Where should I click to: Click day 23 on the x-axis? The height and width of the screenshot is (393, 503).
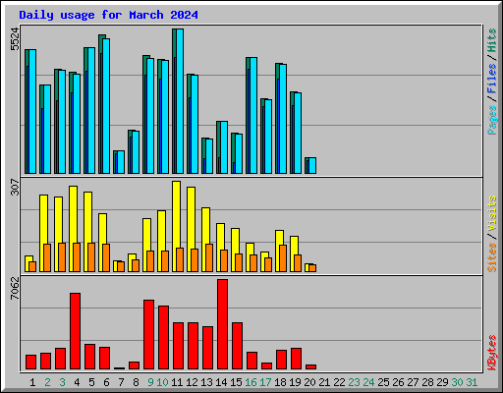(354, 382)
